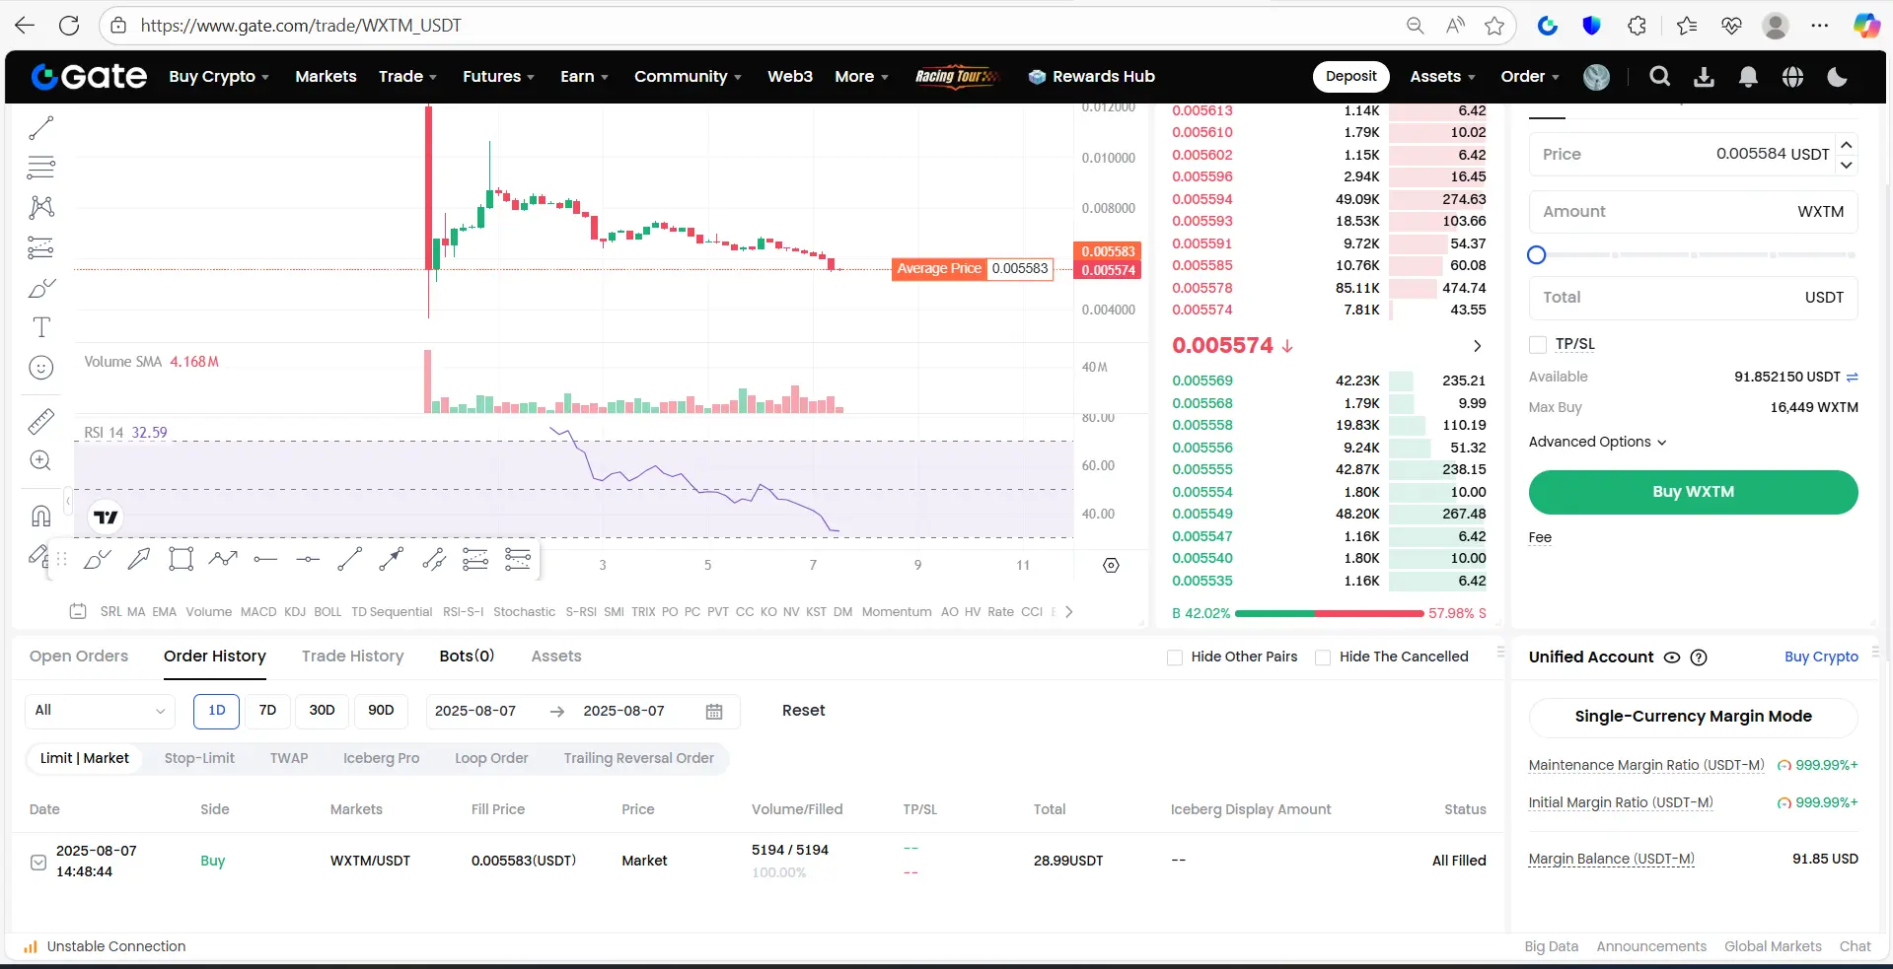1893x969 pixels.
Task: Open the Assets tab below chart
Action: [556, 657]
